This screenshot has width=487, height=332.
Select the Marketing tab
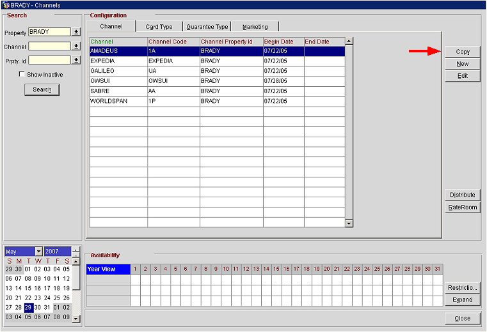255,27
